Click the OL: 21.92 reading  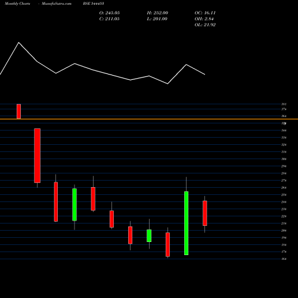[x=205, y=25]
